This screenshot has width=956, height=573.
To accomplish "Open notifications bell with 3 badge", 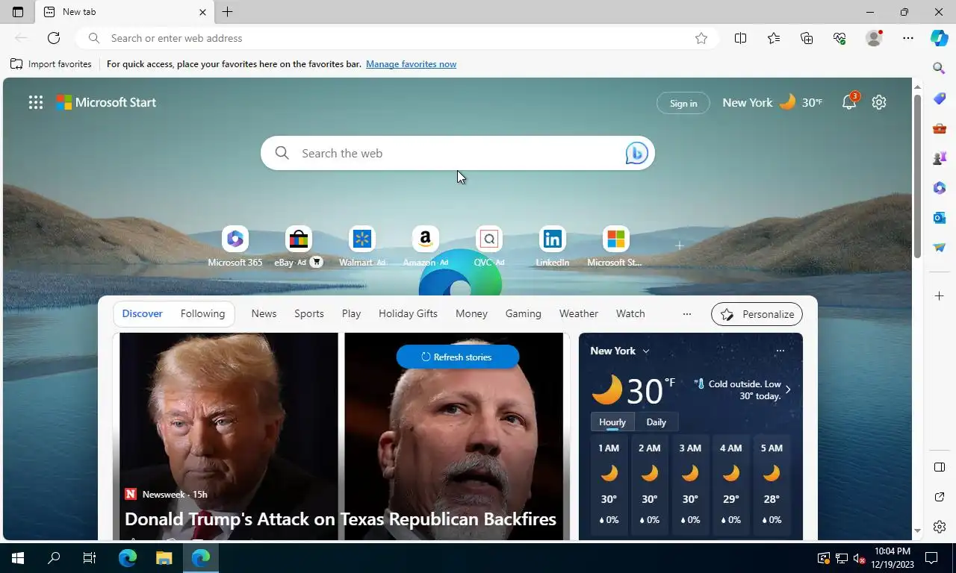I will click(849, 102).
